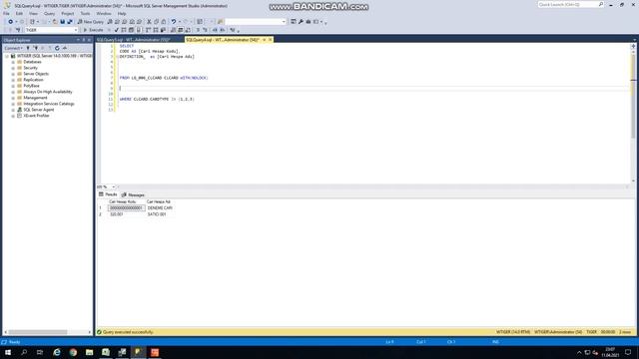Image resolution: width=639 pixels, height=359 pixels.
Task: Select PolyBase in Object Explorer
Action: [x=31, y=86]
